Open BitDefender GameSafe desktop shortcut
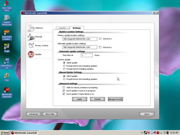This screenshot has width=180, height=135. [7, 93]
